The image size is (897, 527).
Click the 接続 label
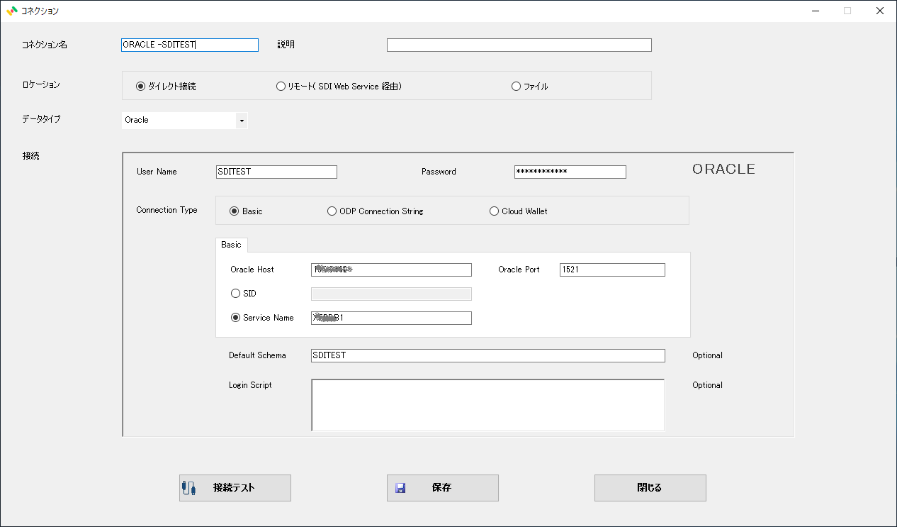[x=30, y=156]
